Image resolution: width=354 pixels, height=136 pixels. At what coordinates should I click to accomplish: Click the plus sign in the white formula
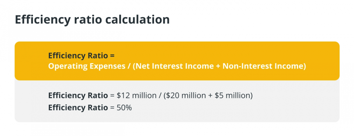click(x=218, y=67)
